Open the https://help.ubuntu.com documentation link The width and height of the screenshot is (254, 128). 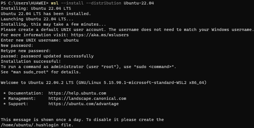77,93
